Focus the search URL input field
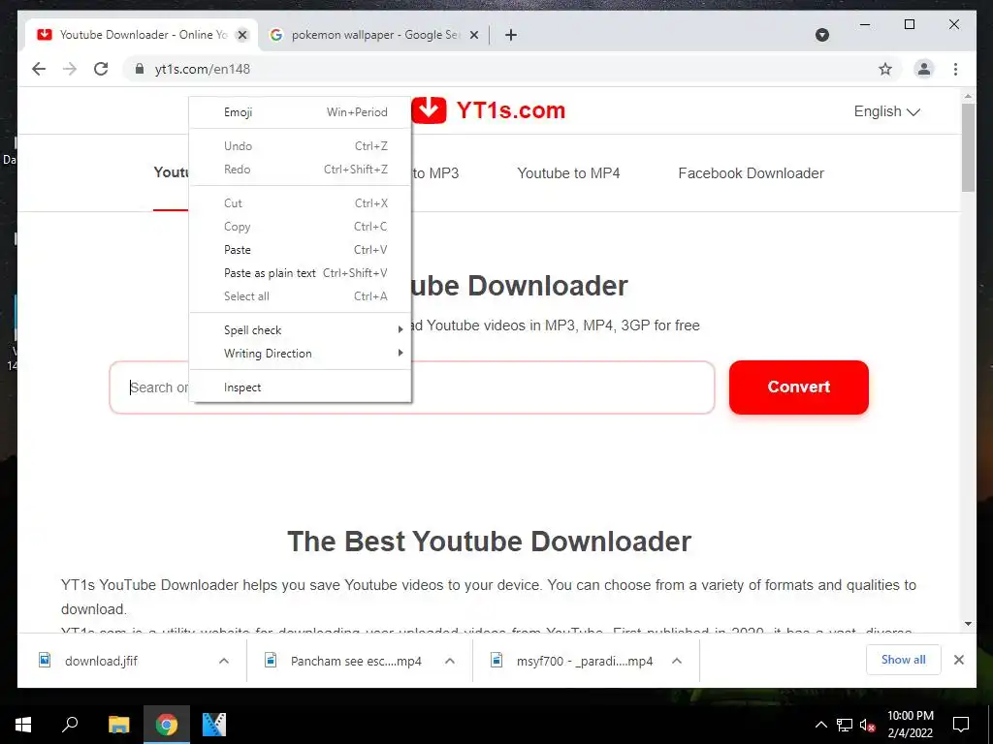 411,387
